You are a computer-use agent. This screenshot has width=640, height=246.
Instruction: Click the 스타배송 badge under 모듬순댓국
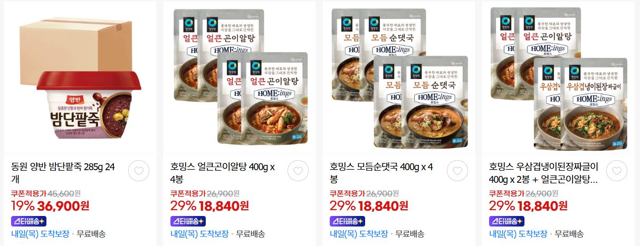pyautogui.click(x=347, y=221)
